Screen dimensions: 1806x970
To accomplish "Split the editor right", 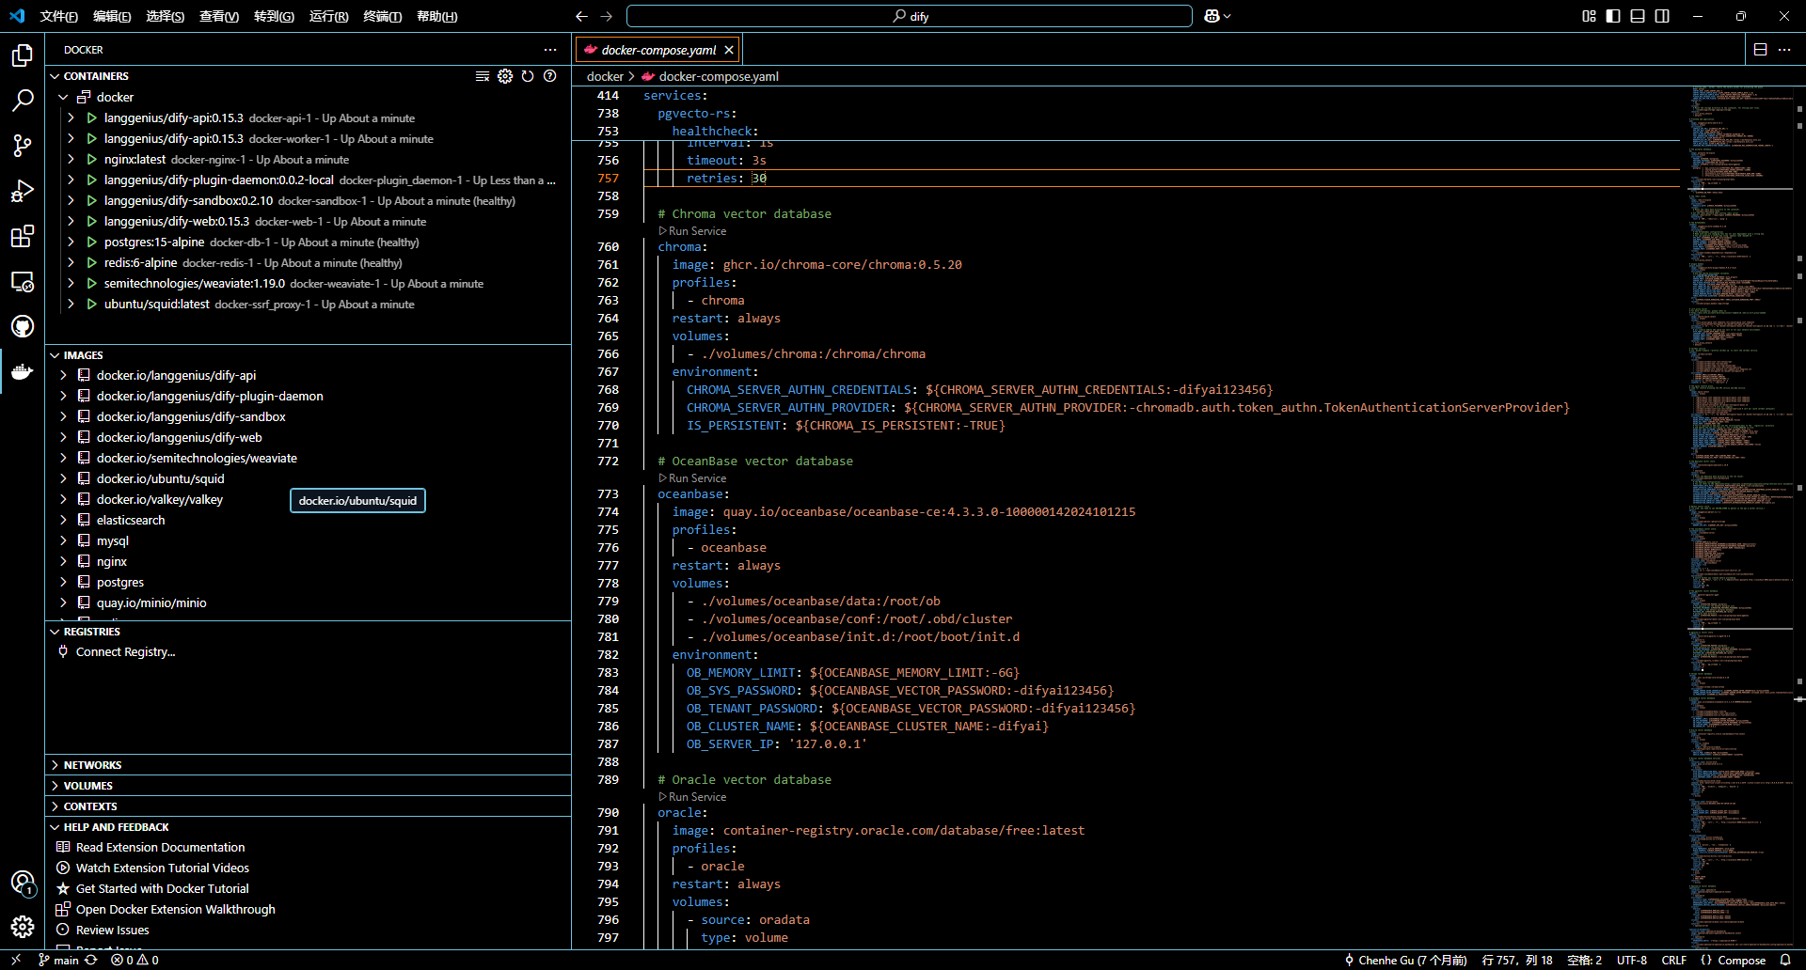I will coord(1761,50).
